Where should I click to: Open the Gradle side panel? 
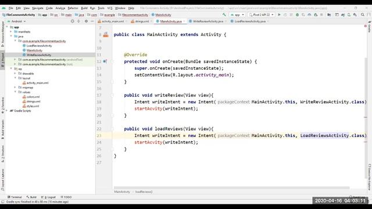370,27
